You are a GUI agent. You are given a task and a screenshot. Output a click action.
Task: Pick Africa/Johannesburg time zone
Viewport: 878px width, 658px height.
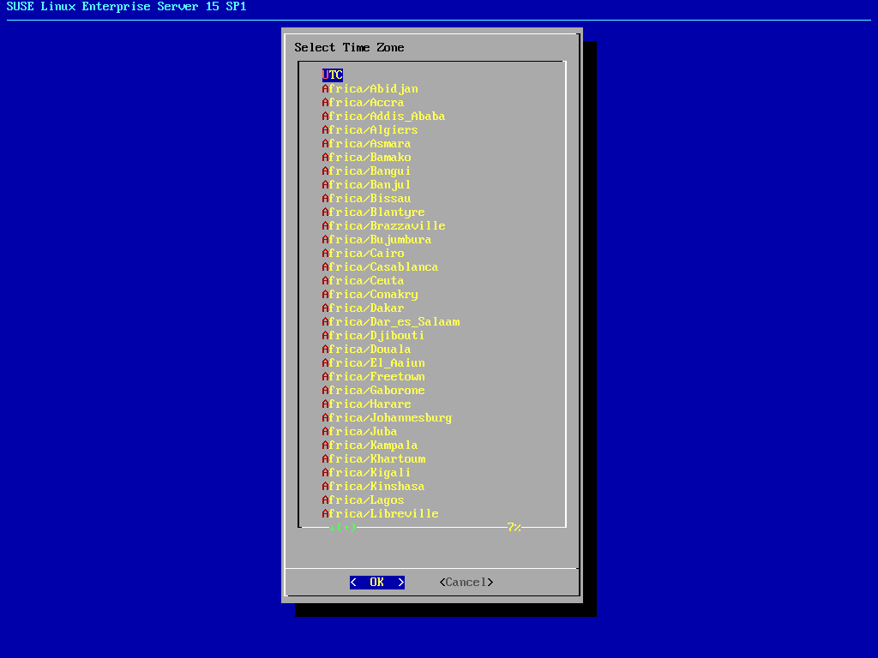coord(387,418)
